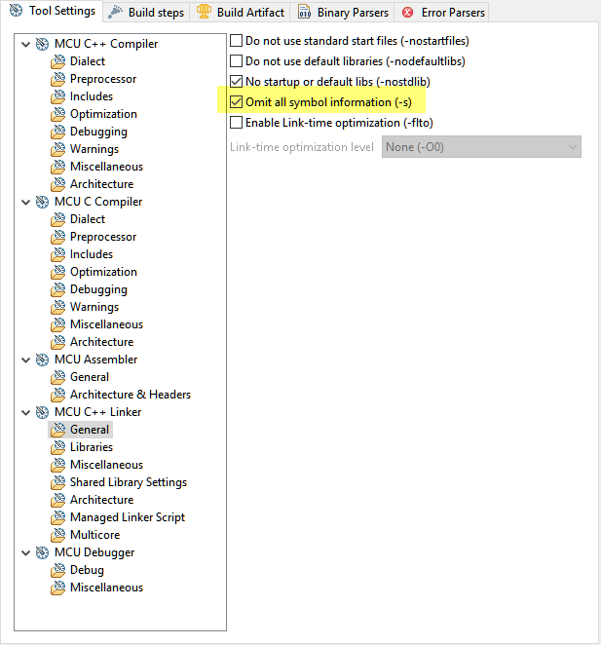Click the MCU C++ Linker tool icon
601x645 pixels.
coord(42,412)
